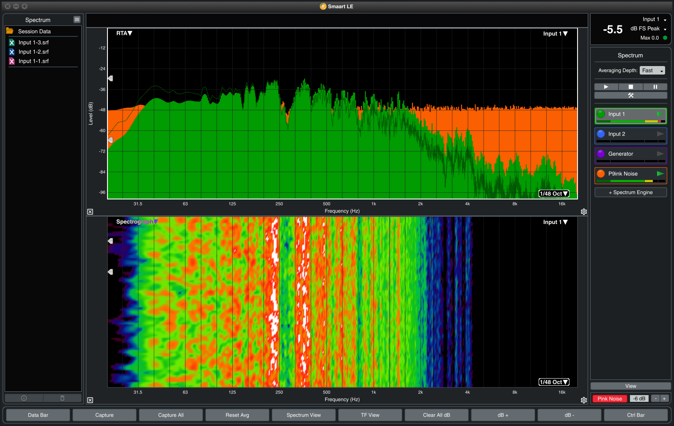
Task: Open RTA graph settings gear icon
Action: 584,212
